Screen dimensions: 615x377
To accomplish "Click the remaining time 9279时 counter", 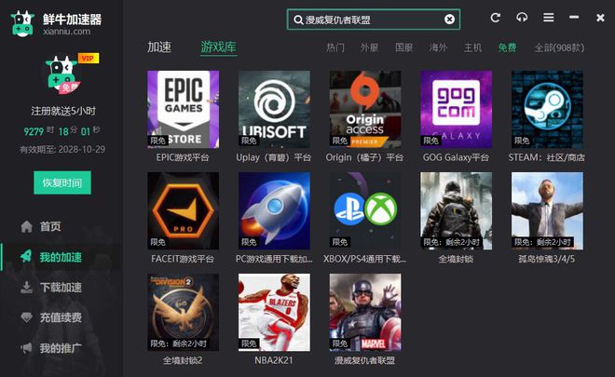I will (38, 131).
